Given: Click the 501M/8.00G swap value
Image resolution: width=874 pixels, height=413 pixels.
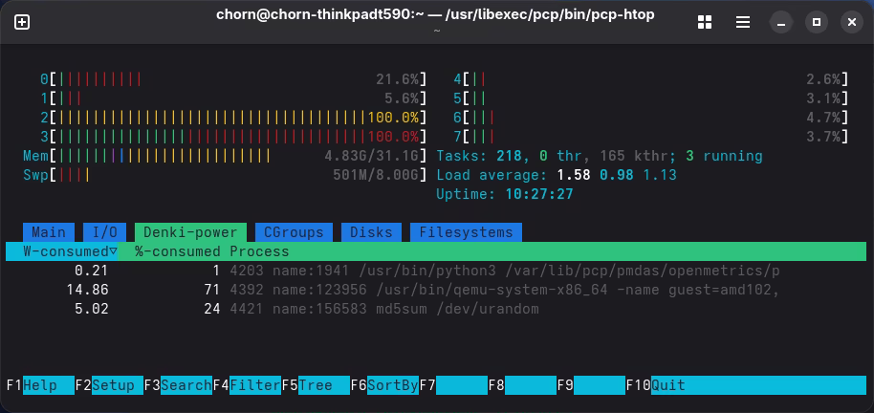Looking at the screenshot, I should [x=376, y=175].
